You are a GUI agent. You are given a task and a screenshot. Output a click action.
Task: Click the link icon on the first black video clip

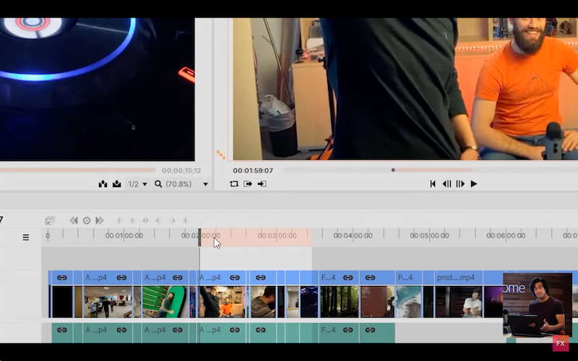tap(62, 277)
